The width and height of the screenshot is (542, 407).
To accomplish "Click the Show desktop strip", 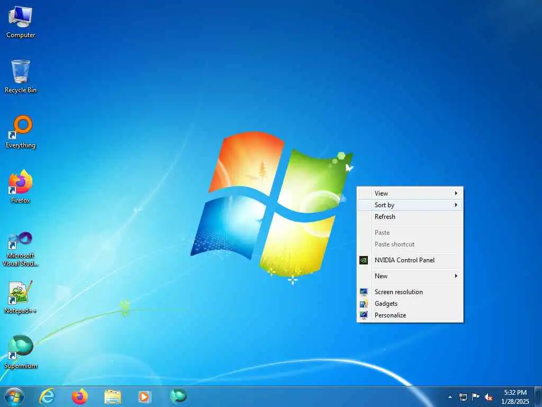I will 538,397.
